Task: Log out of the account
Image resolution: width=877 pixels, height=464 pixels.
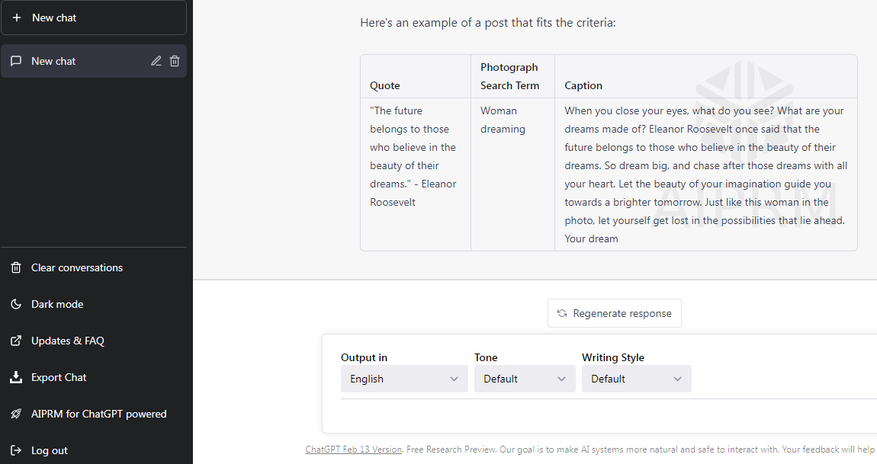Action: [x=94, y=450]
